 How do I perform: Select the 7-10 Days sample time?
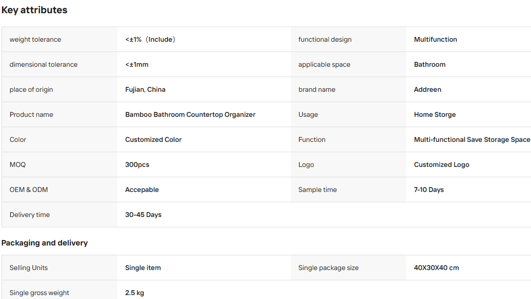click(x=428, y=190)
